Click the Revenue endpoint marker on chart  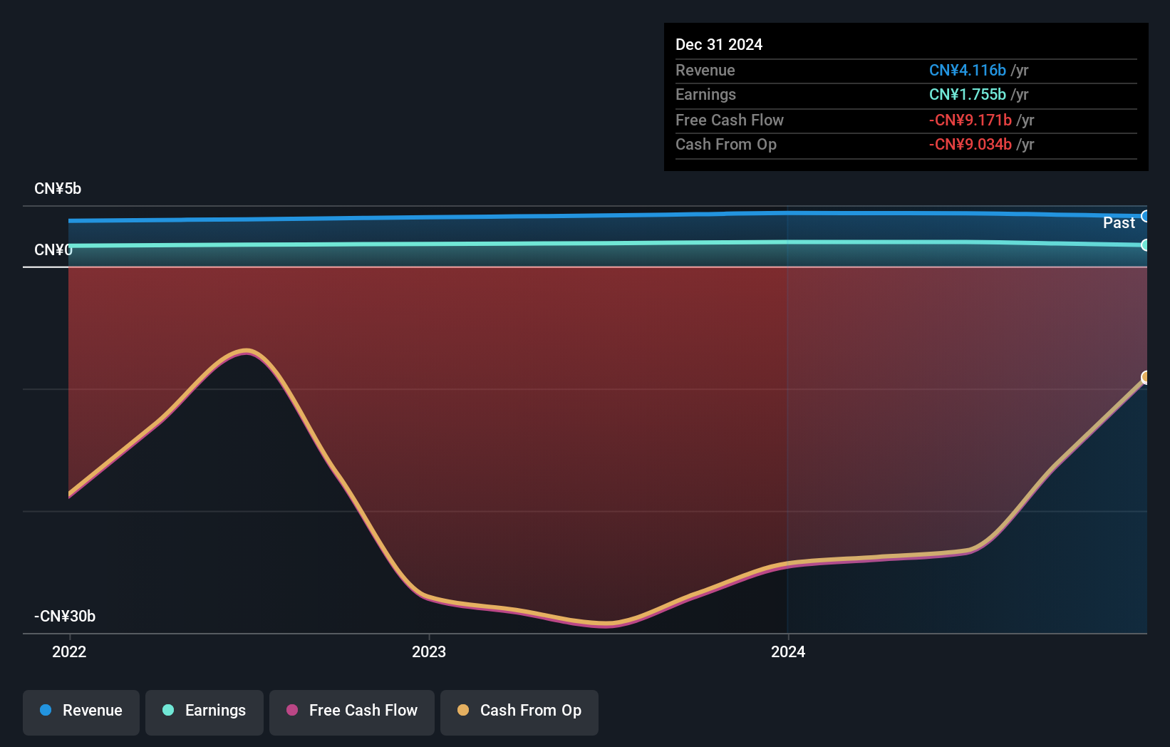[1145, 216]
